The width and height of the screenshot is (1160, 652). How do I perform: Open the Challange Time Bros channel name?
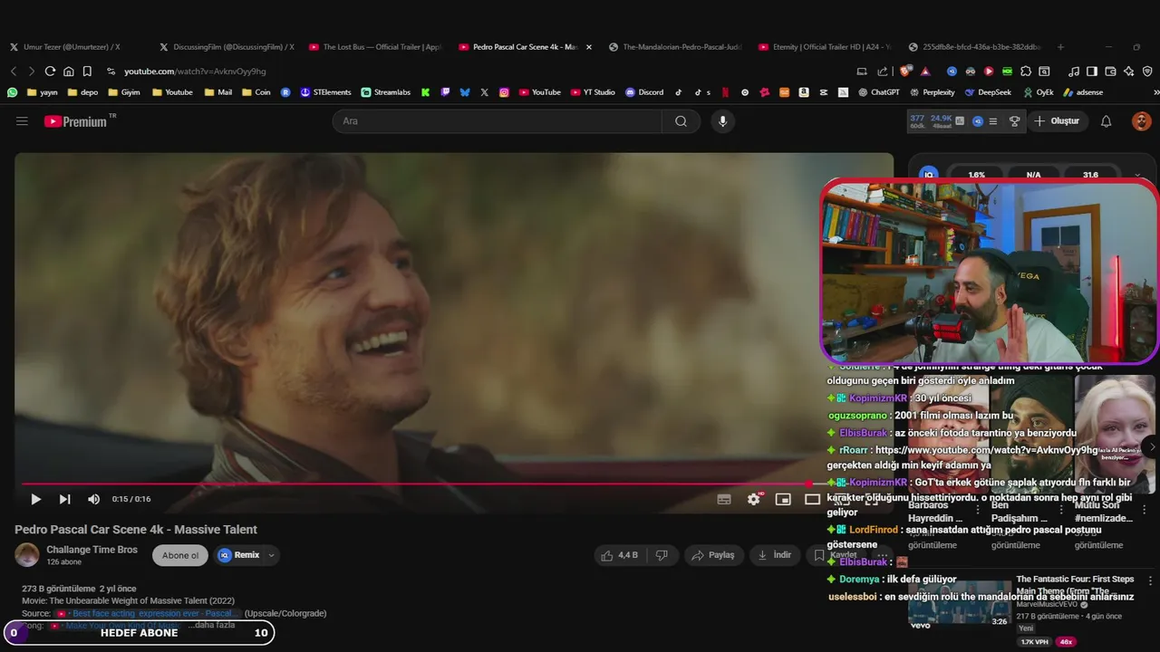pos(92,550)
